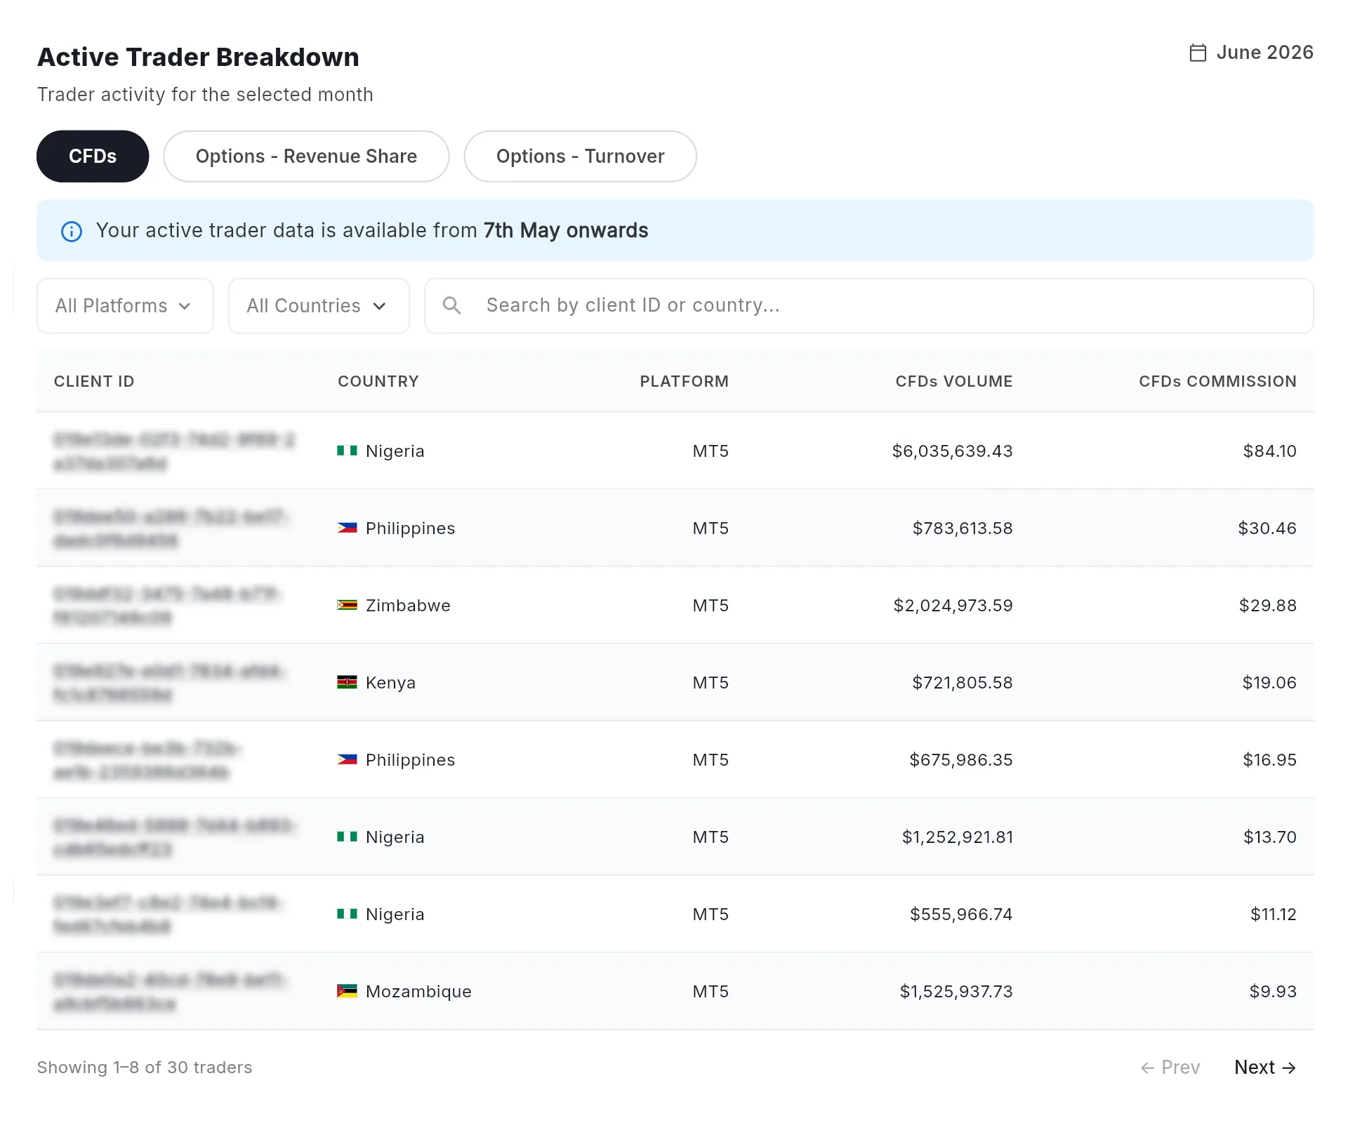Select the volume value $783,613.58
This screenshot has height=1130, width=1355.
click(x=963, y=529)
